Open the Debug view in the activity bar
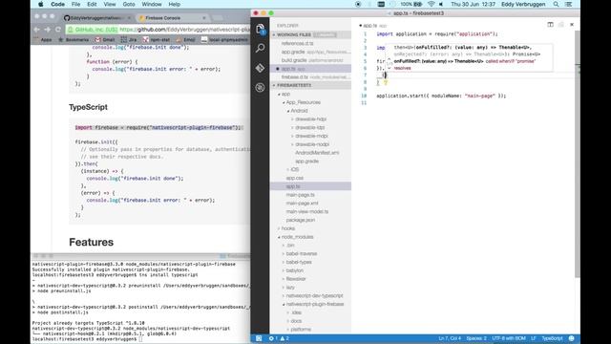Image resolution: width=611 pixels, height=344 pixels. coord(261,87)
